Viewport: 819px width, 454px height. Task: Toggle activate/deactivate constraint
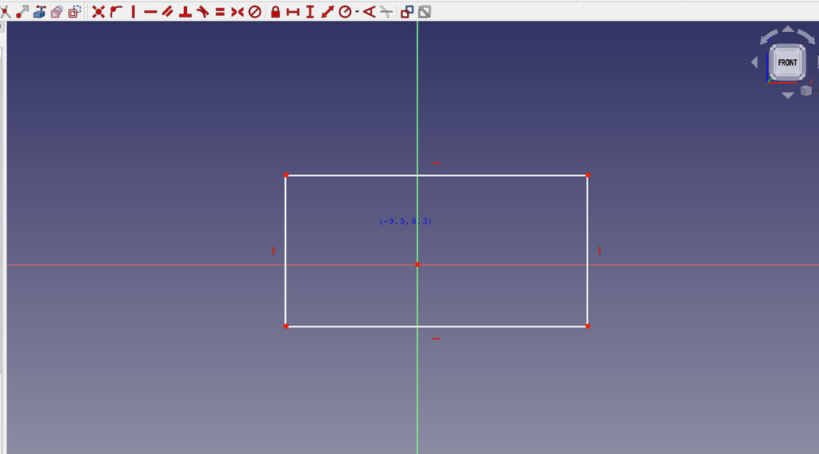(x=425, y=11)
